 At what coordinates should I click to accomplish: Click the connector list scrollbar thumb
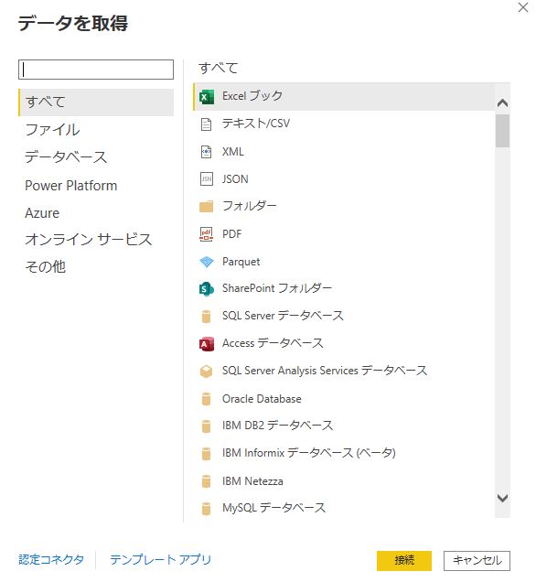pos(502,131)
